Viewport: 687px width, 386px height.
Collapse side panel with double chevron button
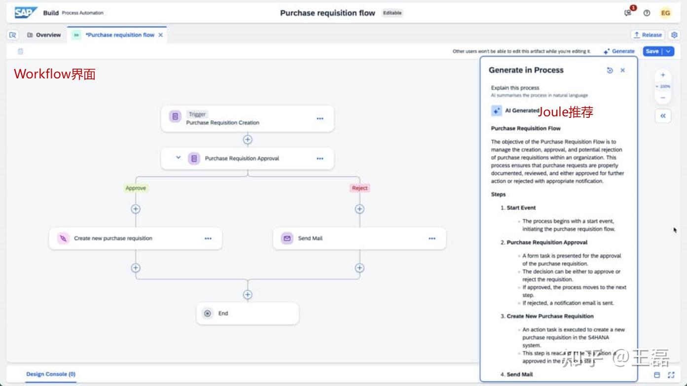click(663, 116)
